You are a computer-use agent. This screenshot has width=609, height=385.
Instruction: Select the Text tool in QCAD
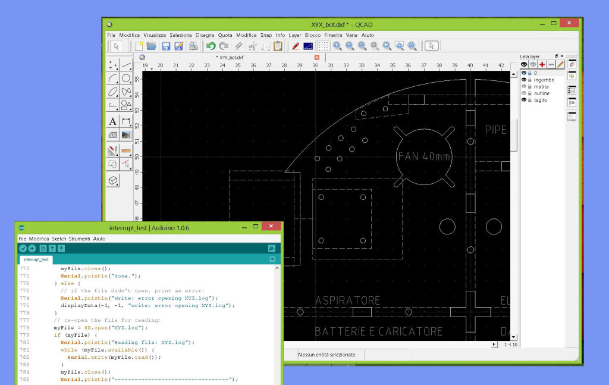click(x=112, y=121)
